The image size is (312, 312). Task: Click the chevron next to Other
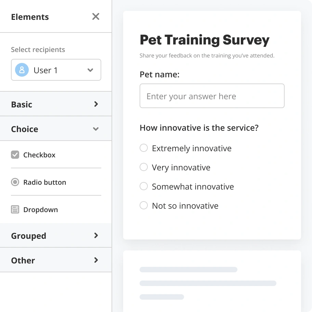[x=96, y=260]
